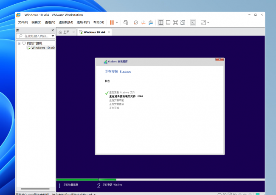Open the 编辑(E) menu

coord(36,23)
